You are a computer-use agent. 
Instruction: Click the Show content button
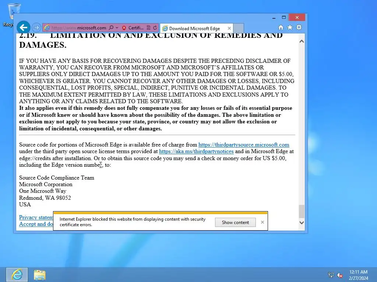click(x=235, y=222)
